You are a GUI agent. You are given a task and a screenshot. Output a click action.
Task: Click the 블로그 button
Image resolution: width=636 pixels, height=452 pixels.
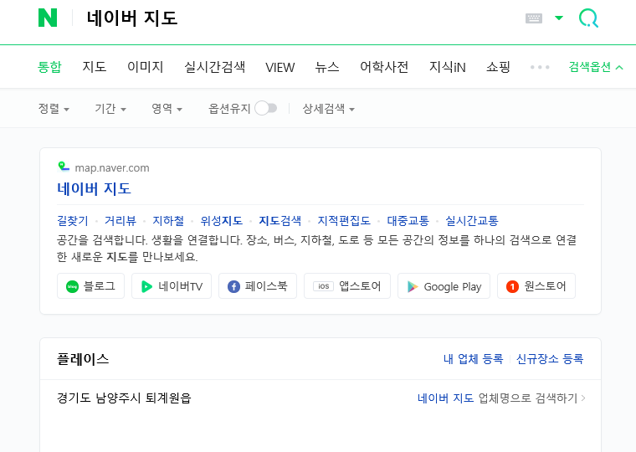tap(91, 286)
